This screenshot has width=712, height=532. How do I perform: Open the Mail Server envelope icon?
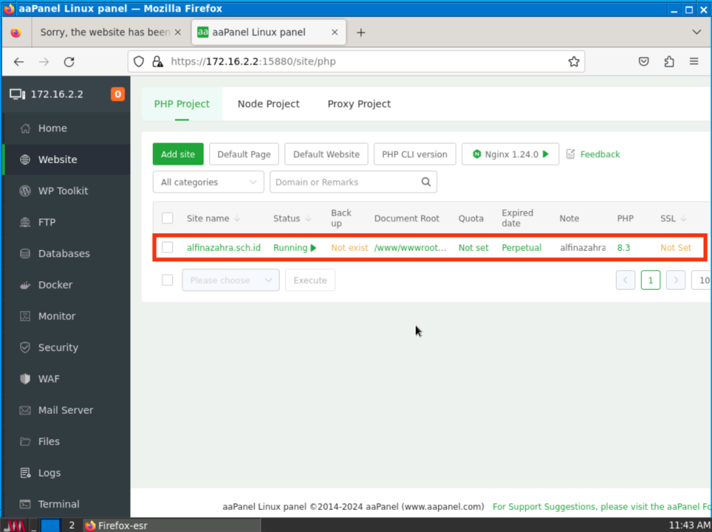pos(26,410)
